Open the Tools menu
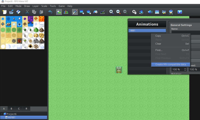This screenshot has height=120, width=200. point(53,6)
